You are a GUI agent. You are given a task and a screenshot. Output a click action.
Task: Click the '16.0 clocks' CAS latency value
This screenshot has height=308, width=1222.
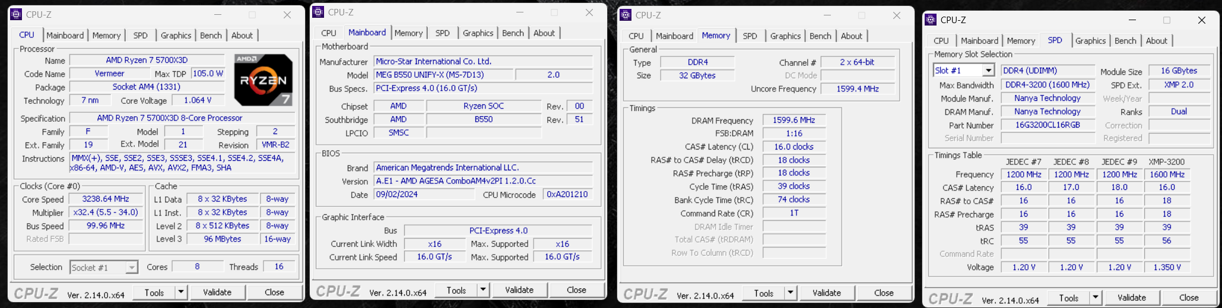coord(794,147)
